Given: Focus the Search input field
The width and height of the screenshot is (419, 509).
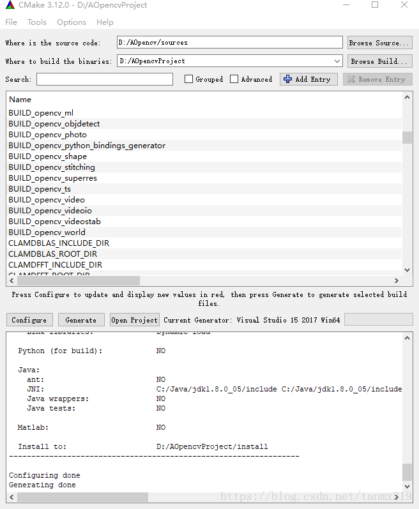Looking at the screenshot, I should click(x=105, y=79).
